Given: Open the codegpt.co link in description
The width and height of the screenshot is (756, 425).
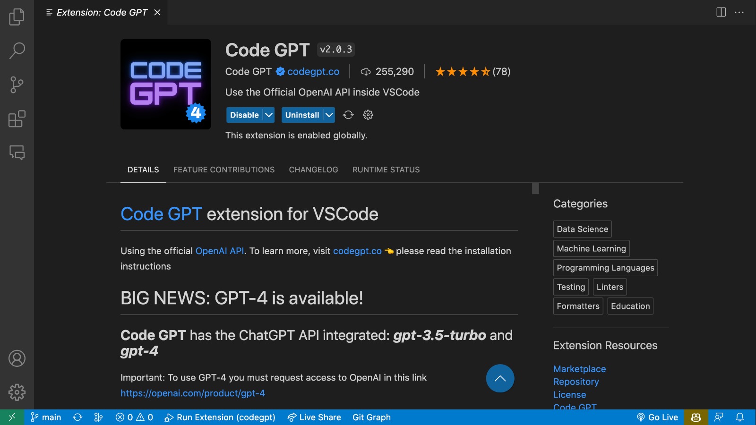Looking at the screenshot, I should click(x=357, y=251).
